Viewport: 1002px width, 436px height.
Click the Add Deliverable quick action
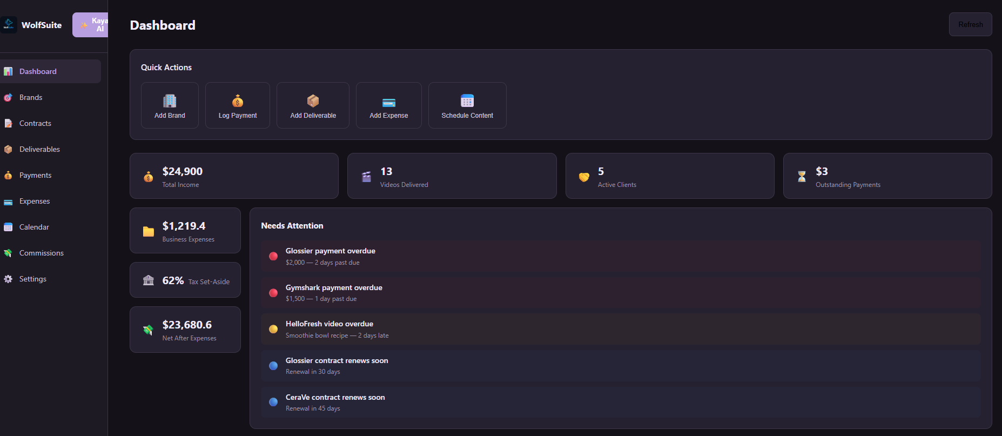(x=313, y=105)
